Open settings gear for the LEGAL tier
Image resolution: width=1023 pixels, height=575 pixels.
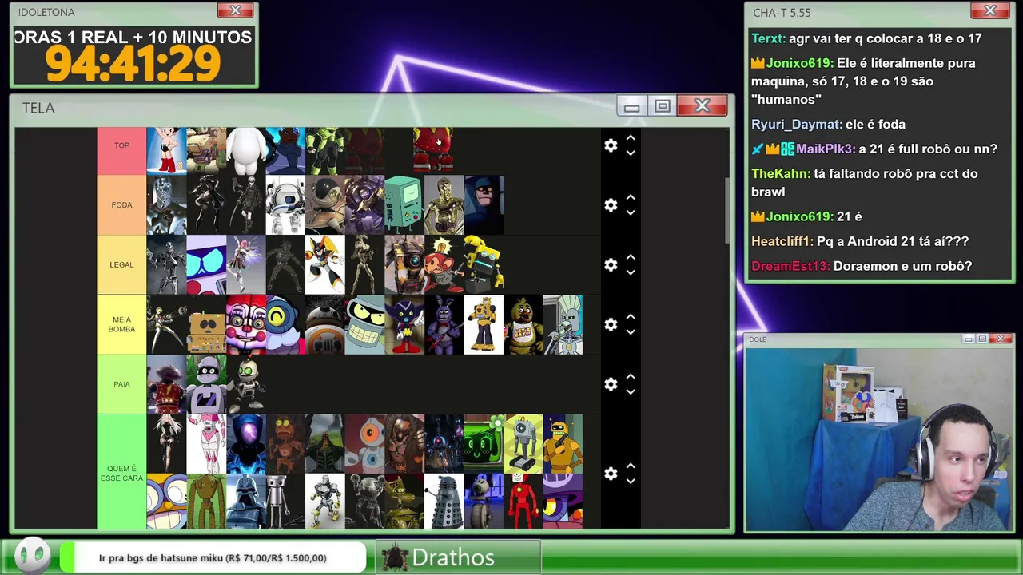(611, 264)
